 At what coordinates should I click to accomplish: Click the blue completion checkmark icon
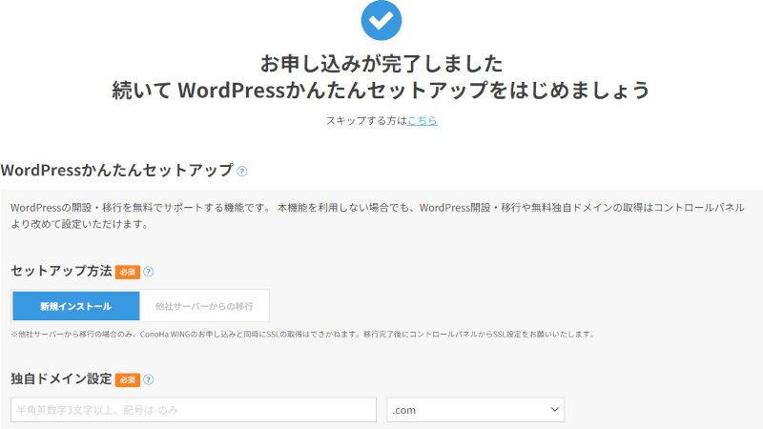[381, 20]
